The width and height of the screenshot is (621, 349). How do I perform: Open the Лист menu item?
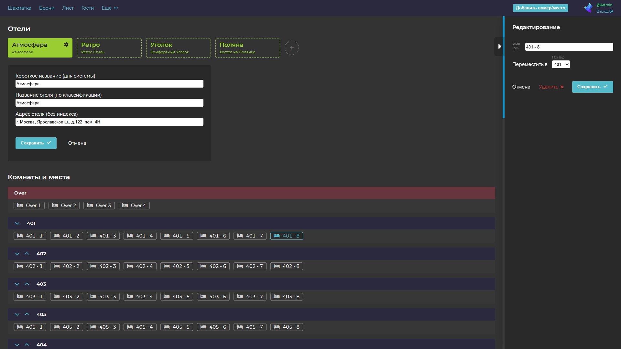[68, 8]
